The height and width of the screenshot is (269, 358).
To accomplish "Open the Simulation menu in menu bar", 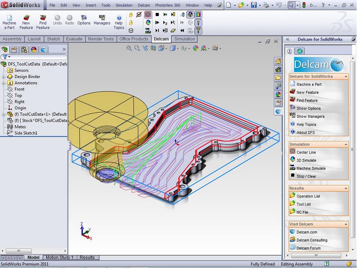I will 124,5.
